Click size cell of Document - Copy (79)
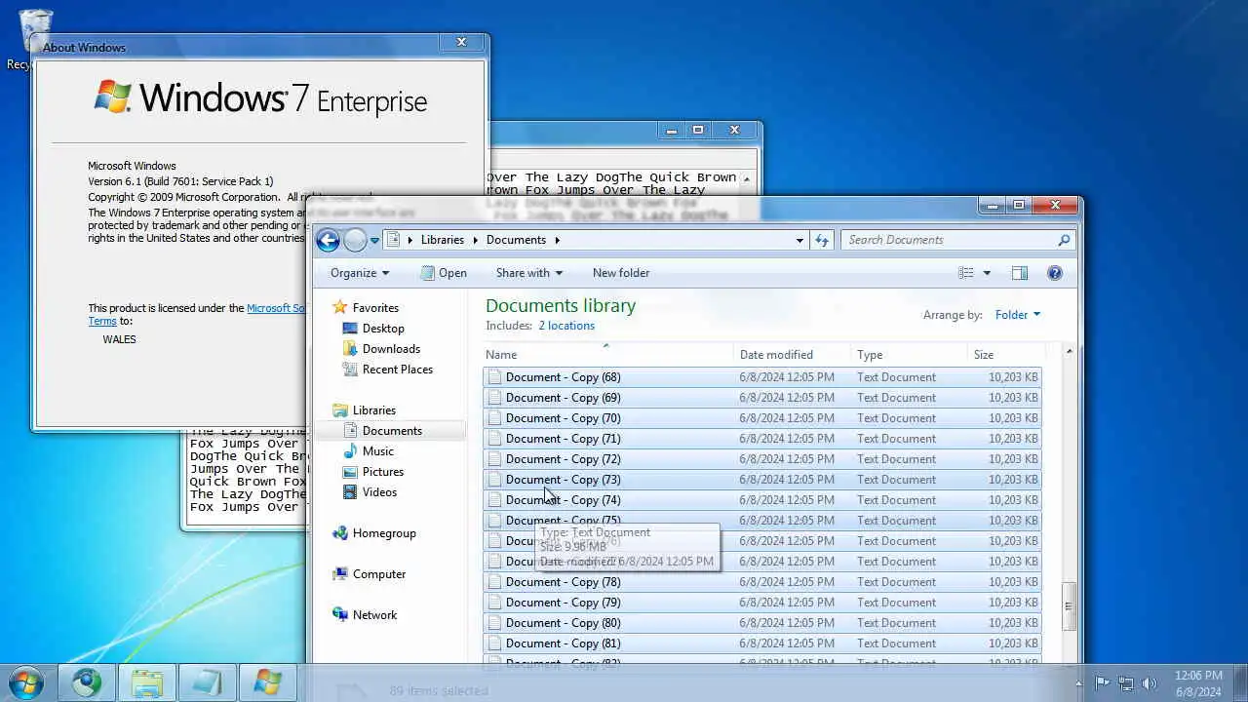 point(1013,603)
